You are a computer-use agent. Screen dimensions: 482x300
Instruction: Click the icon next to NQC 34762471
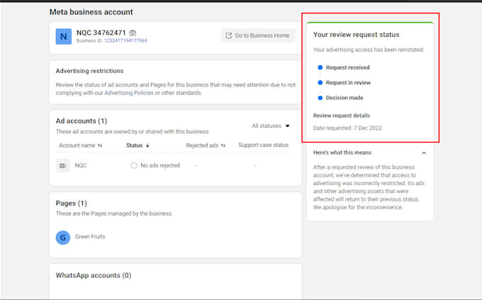click(133, 33)
